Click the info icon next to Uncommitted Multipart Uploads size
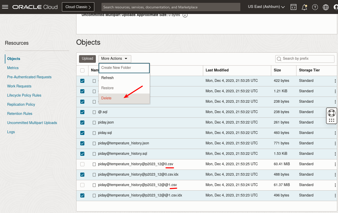 (185, 15)
